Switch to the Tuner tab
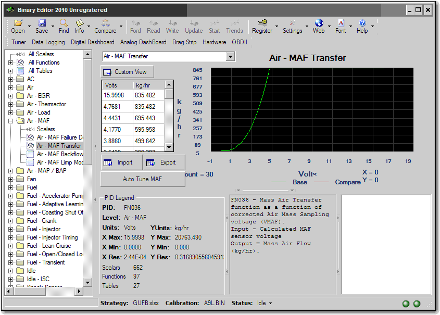This screenshot has height=315, width=440. pos(19,42)
